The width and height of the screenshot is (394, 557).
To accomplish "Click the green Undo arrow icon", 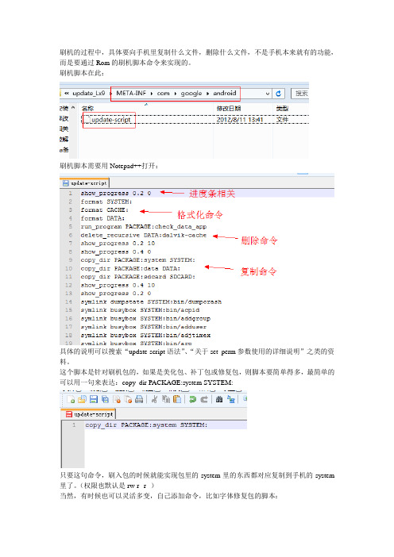I will (x=193, y=399).
